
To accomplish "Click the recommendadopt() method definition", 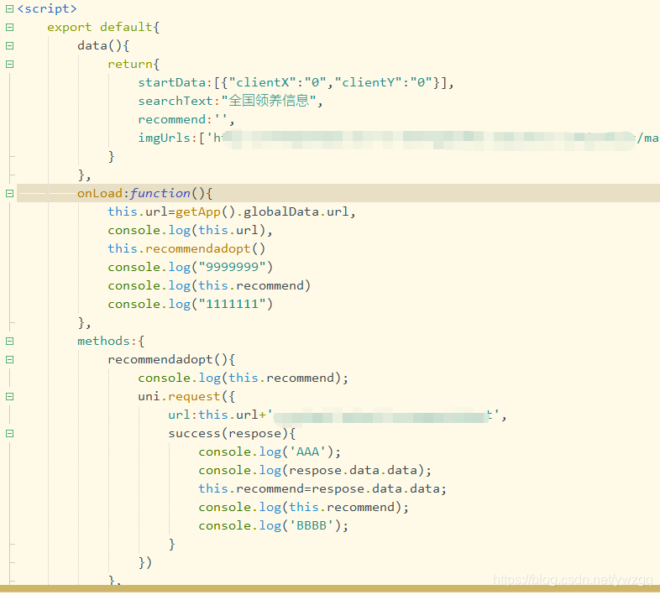I will pyautogui.click(x=171, y=360).
